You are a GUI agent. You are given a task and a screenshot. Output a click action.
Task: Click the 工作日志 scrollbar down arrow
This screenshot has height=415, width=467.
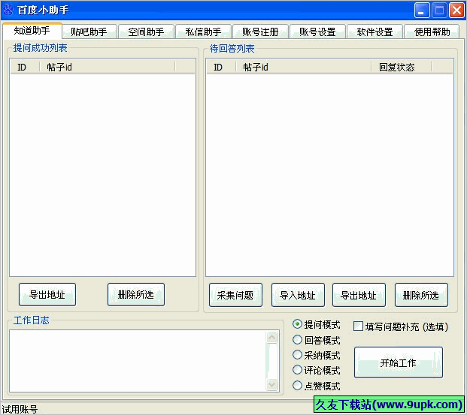[x=271, y=384]
